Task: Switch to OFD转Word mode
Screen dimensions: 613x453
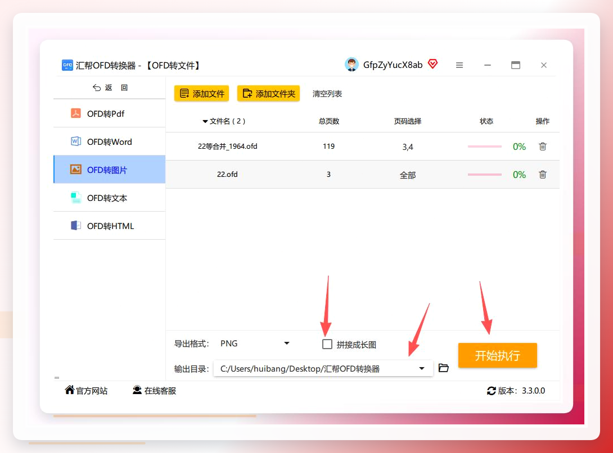Action: click(110, 141)
